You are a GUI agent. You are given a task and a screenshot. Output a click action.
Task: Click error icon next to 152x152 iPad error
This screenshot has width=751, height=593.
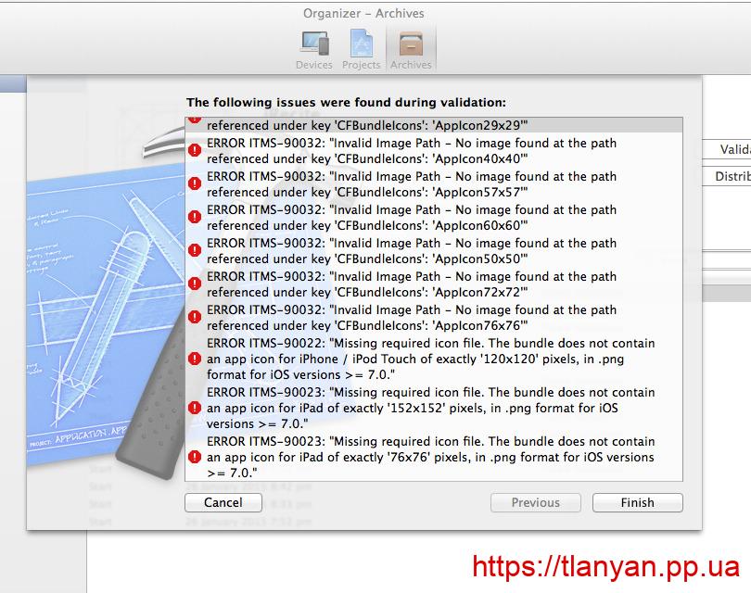pos(195,408)
